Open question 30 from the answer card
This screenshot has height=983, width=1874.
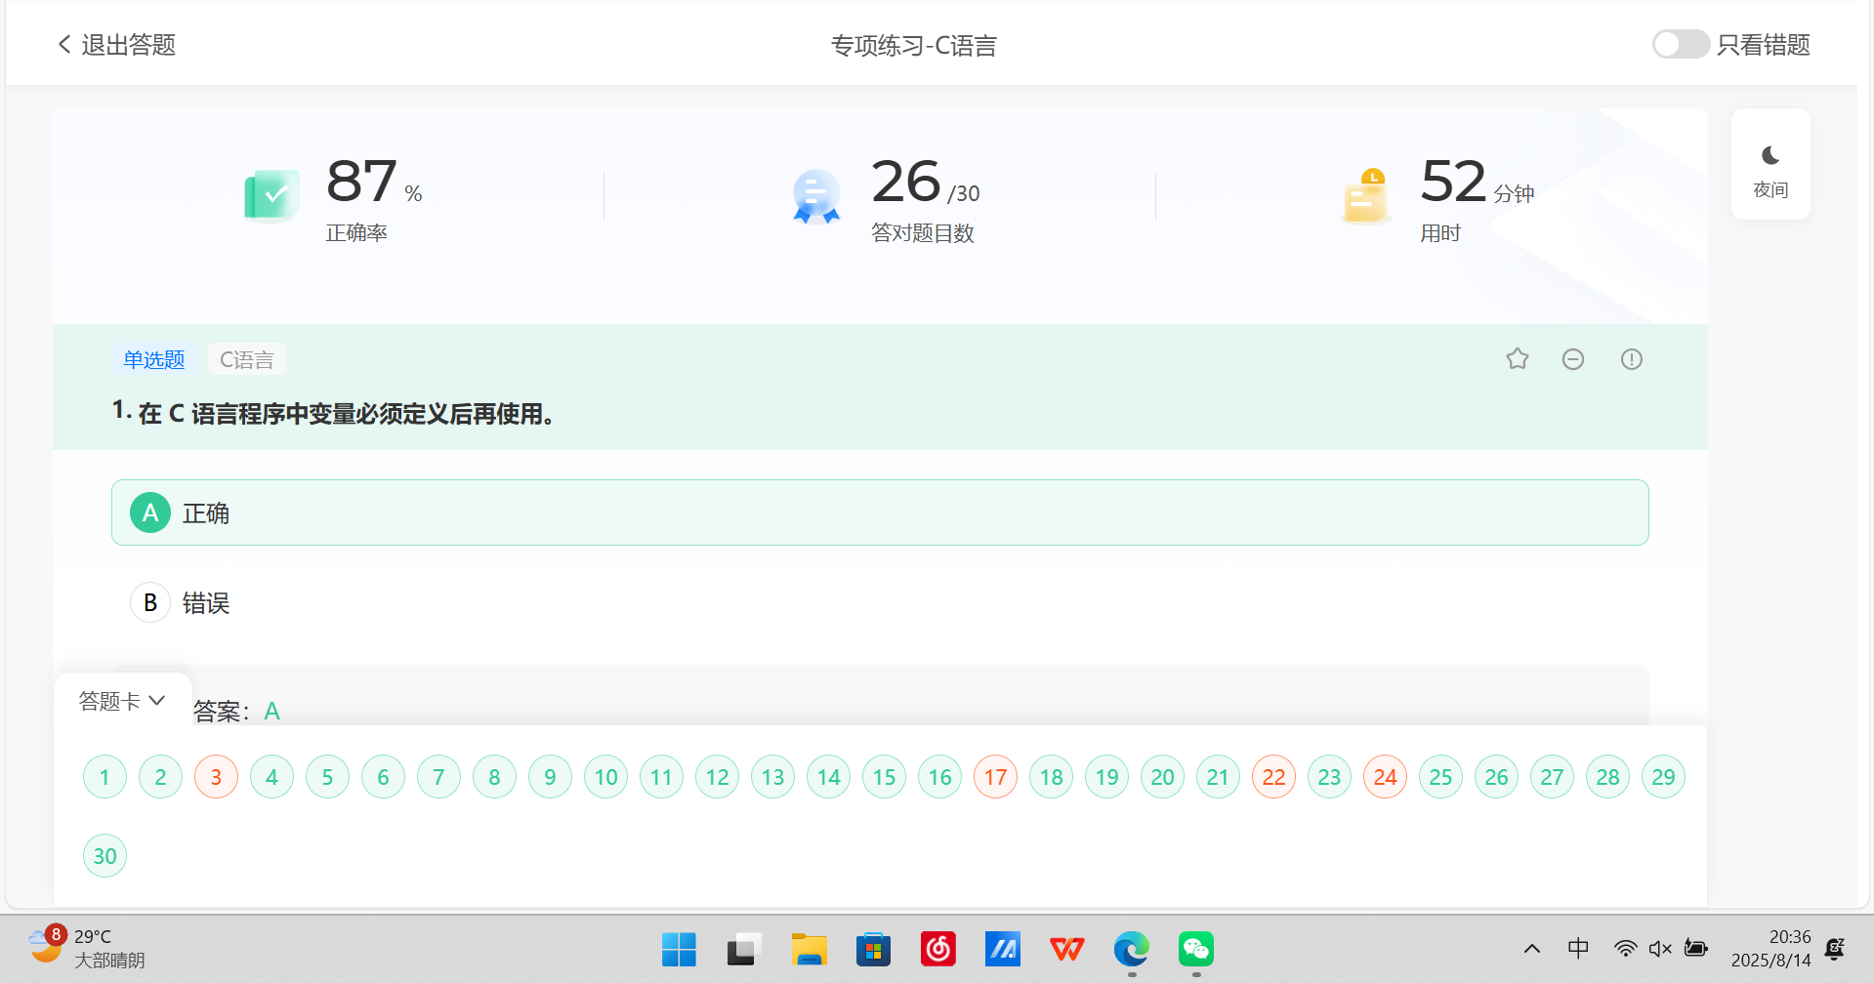[x=104, y=855]
